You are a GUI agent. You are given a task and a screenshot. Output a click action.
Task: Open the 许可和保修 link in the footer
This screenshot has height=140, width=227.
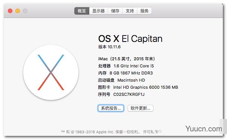pyautogui.click(x=152, y=132)
